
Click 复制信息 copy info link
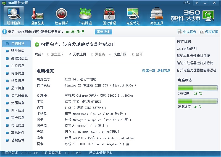164,71
